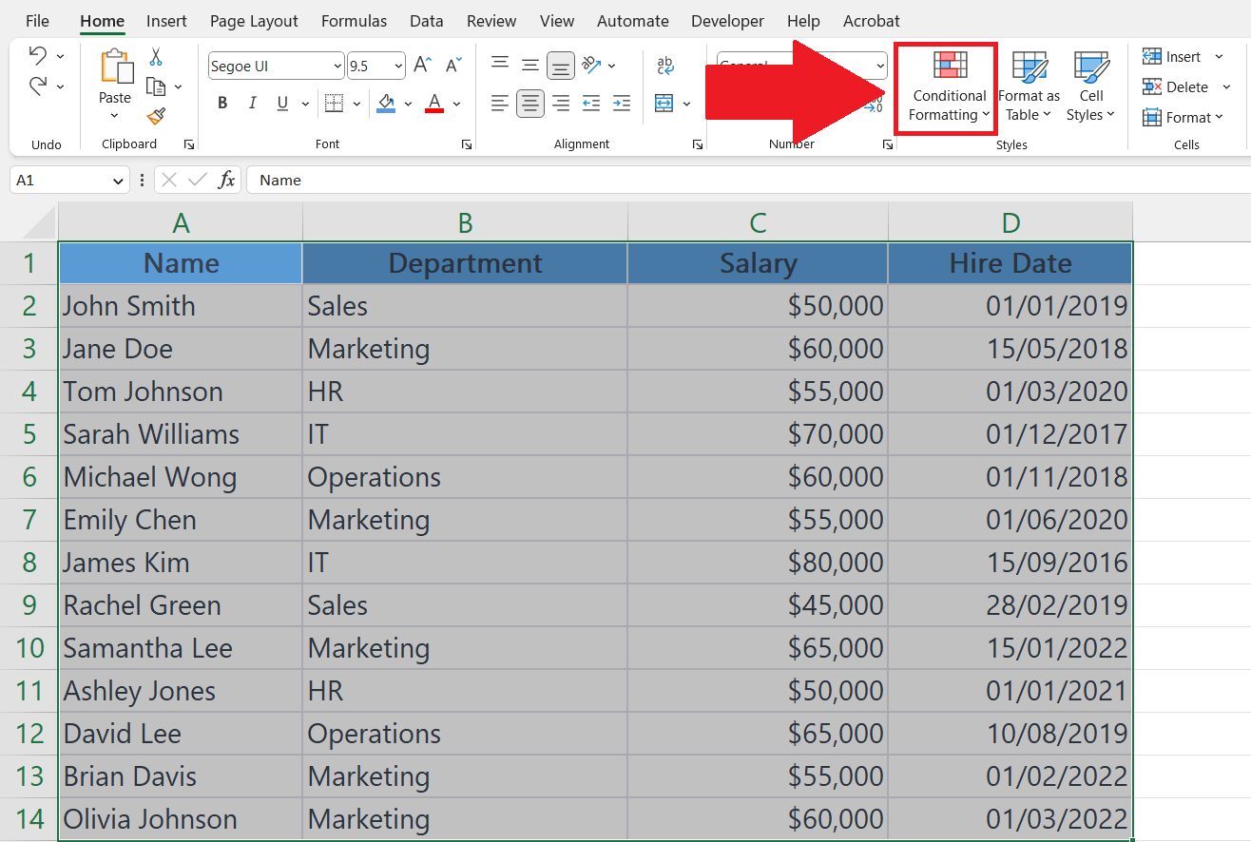Image resolution: width=1251 pixels, height=842 pixels.
Task: Select the Format Painter brush
Action: (x=157, y=116)
